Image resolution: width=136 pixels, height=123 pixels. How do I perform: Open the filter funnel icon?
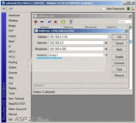[71, 22]
